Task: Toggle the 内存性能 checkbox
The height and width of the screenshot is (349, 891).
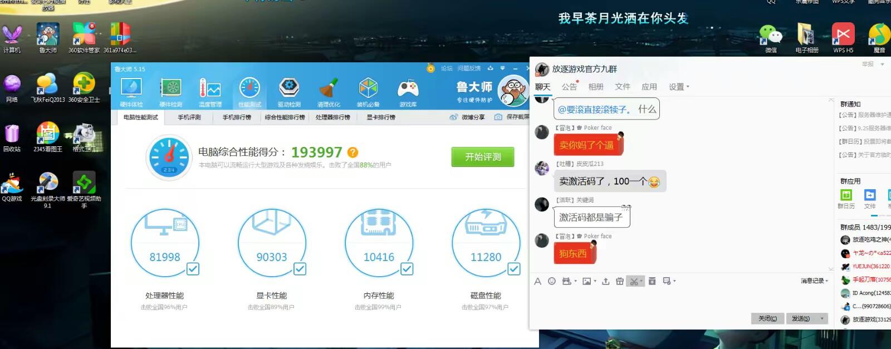Action: [407, 269]
